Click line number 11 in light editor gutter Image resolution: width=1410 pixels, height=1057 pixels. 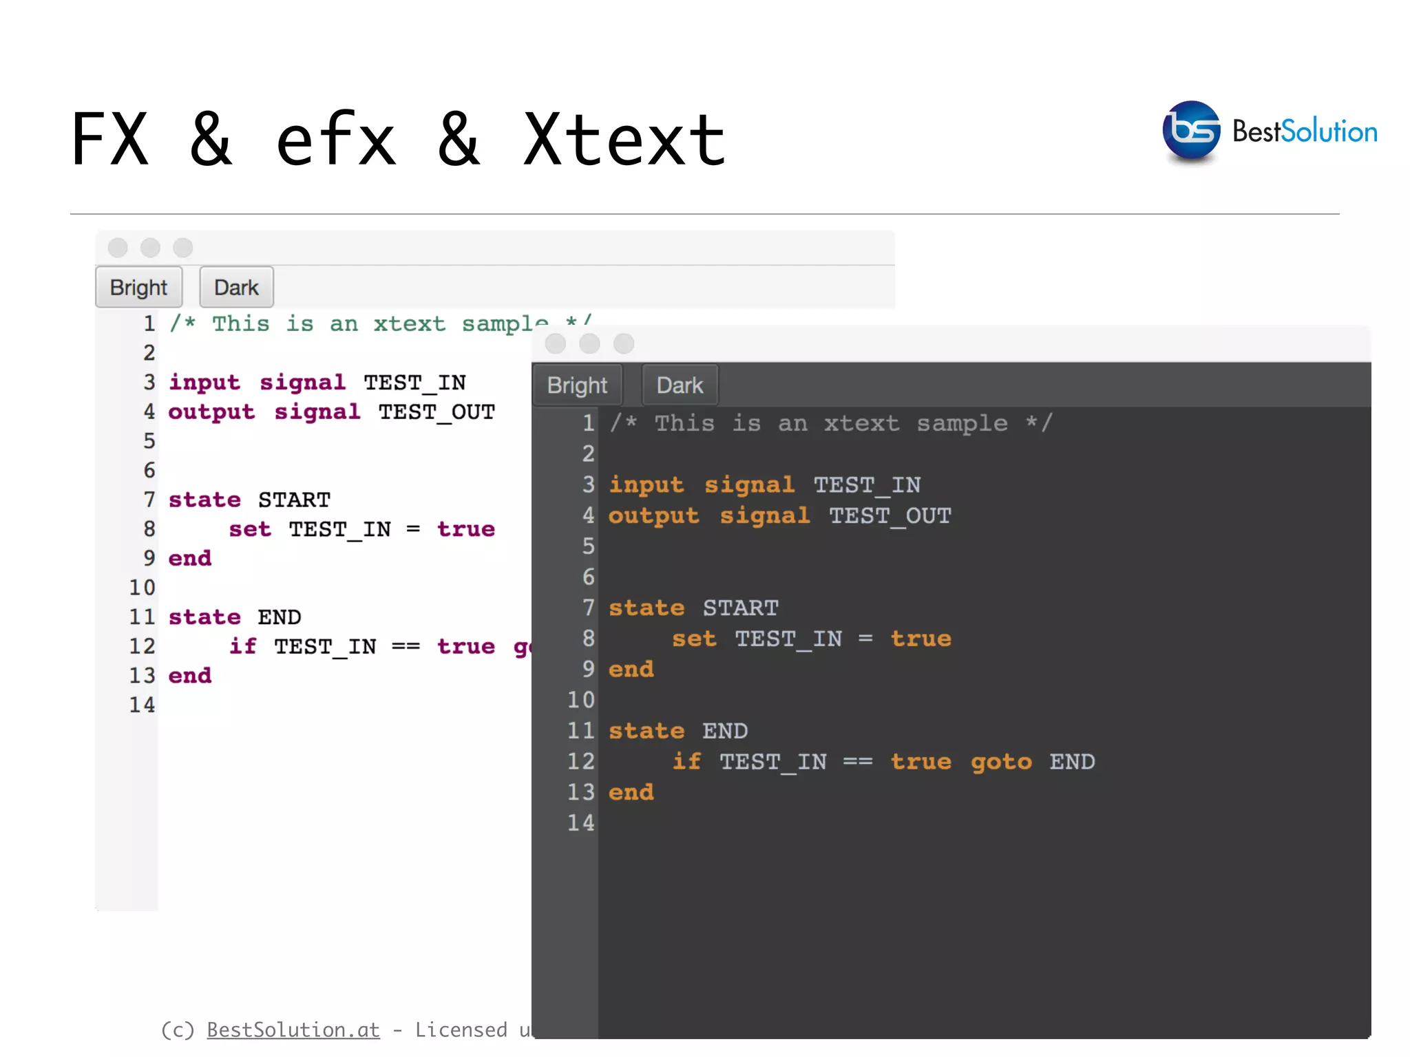coord(143,617)
